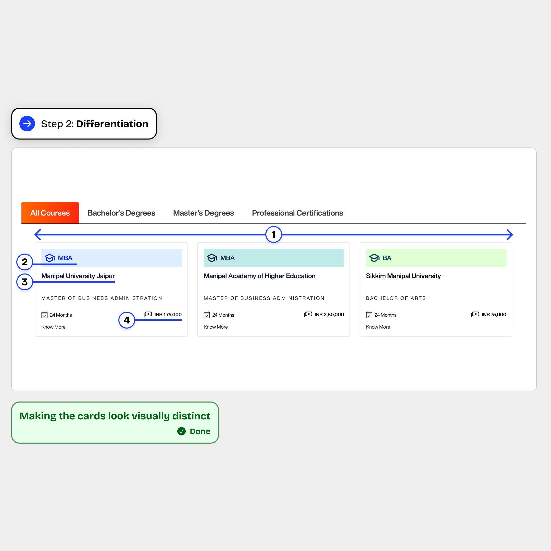The image size is (551, 551).
Task: Open Professional Certifications tab
Action: [297, 213]
